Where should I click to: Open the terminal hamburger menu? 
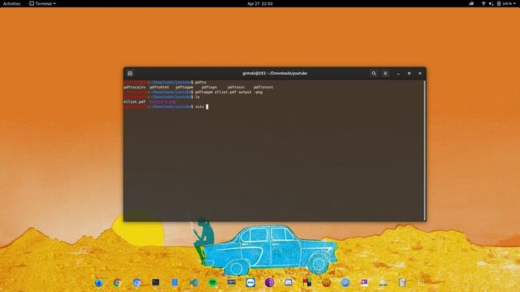(385, 73)
